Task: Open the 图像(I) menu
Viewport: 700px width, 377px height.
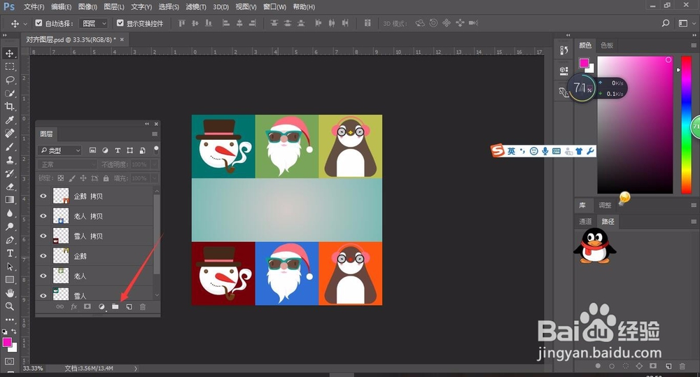Action: [x=87, y=7]
